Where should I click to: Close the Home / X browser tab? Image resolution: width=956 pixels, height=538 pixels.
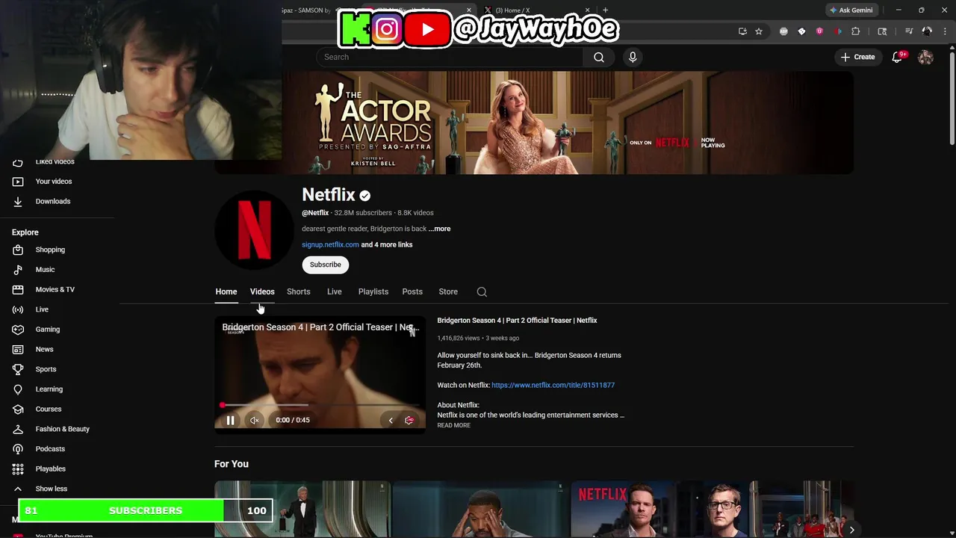click(587, 10)
